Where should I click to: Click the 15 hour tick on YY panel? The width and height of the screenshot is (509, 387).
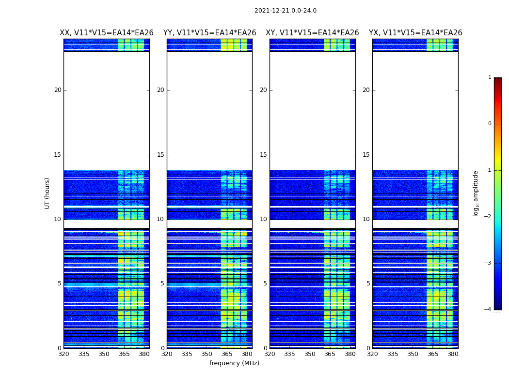160,155
